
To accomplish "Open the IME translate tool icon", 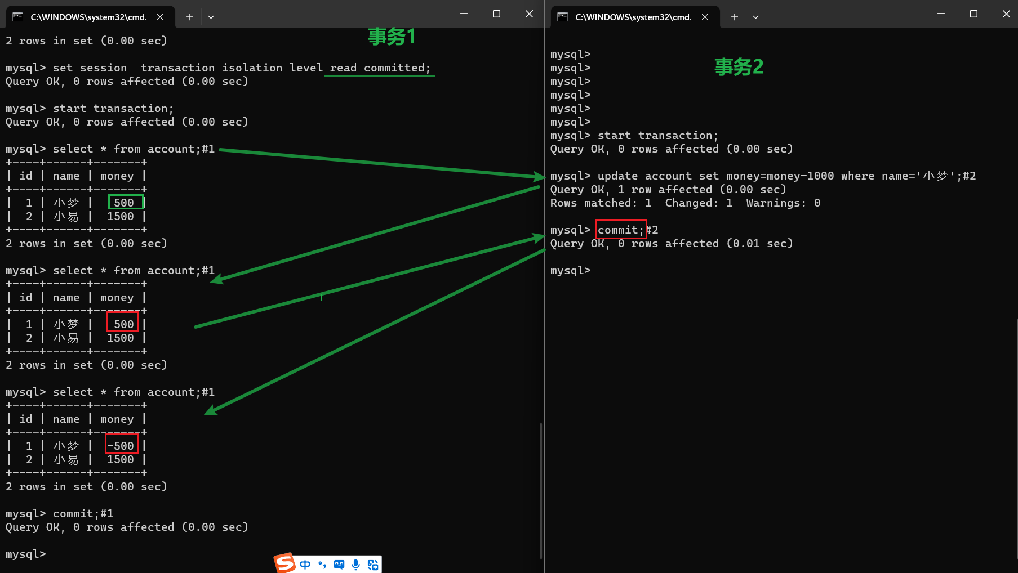I will [373, 565].
